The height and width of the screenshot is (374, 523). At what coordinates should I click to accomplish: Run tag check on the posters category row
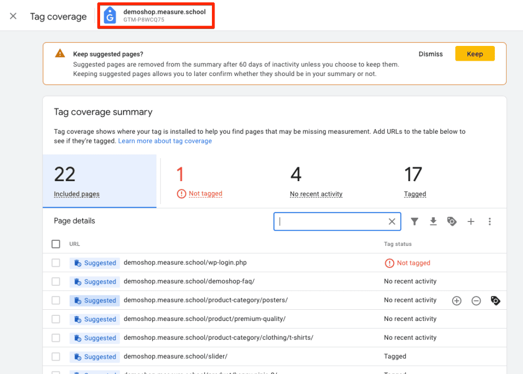495,301
